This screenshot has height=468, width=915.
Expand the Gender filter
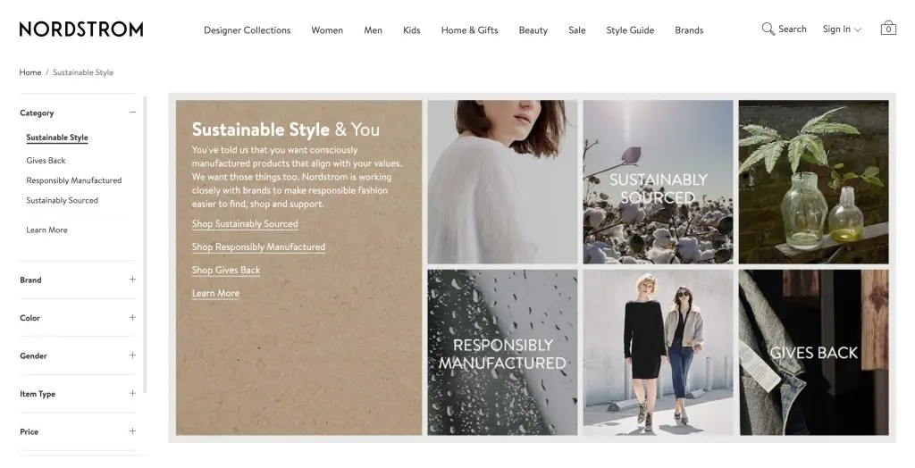pos(132,355)
